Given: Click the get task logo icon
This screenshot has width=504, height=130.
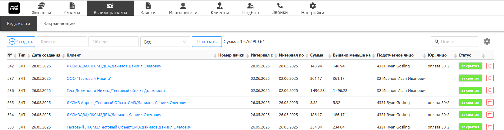Looking at the screenshot, I should click(x=14, y=8).
